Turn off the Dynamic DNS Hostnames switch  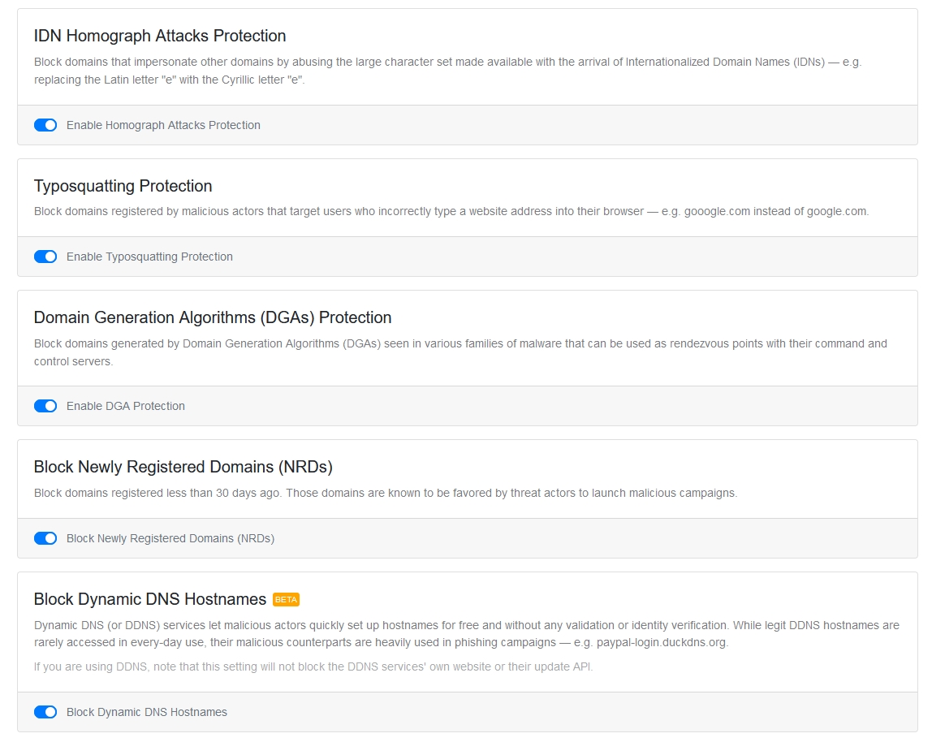[45, 712]
